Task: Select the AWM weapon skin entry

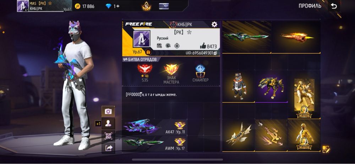Action: pos(155,144)
